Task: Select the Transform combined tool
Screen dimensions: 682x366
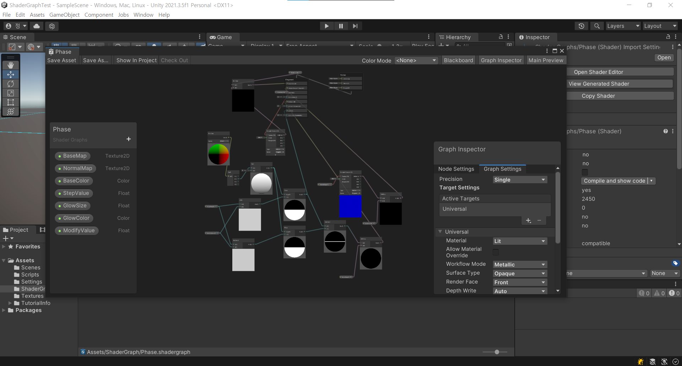Action: pyautogui.click(x=11, y=112)
